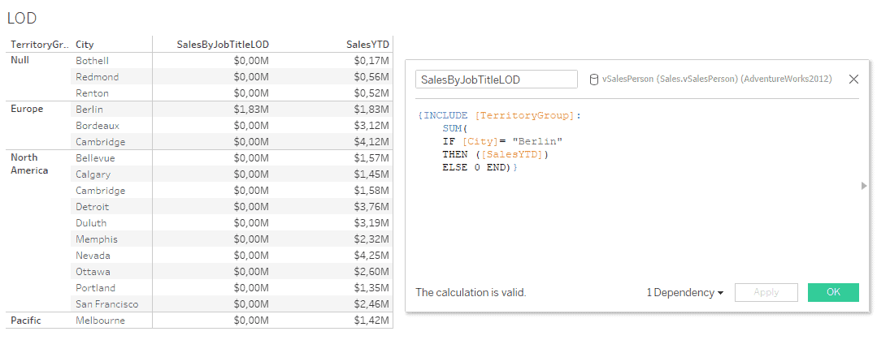Click the SalesByJobTitleLOD column header
The width and height of the screenshot is (877, 340).
pos(222,44)
